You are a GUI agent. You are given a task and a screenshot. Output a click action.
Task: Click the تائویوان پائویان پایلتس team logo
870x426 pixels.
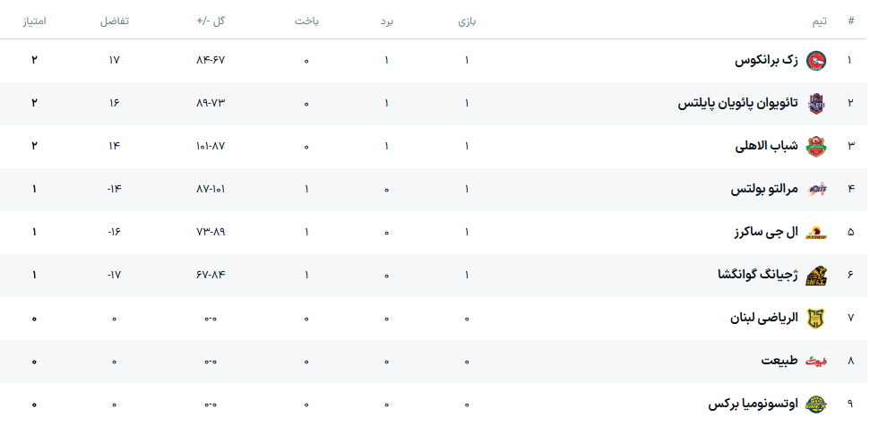(816, 104)
